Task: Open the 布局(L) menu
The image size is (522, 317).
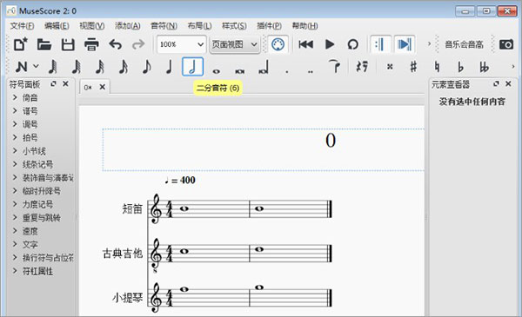Action: 199,25
